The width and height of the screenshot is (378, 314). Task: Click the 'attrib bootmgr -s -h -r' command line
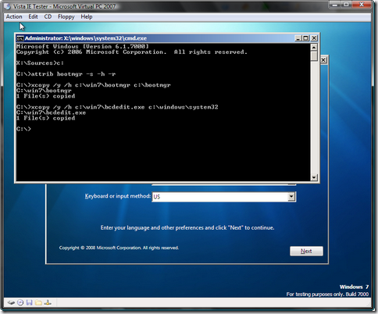tap(66, 74)
